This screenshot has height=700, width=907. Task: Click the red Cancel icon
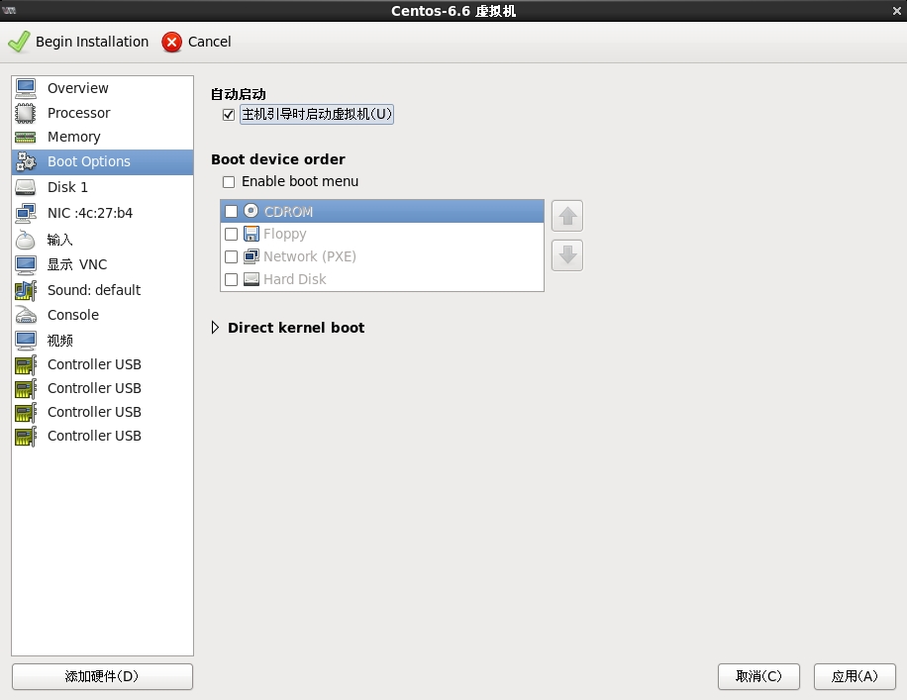pos(172,42)
